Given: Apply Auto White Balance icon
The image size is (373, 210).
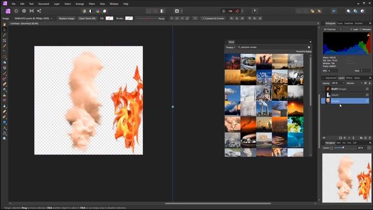Looking at the screenshot, I should pyautogui.click(x=104, y=11).
